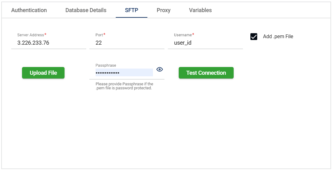
Task: Click the Server Address field label
Action: pyautogui.click(x=31, y=35)
